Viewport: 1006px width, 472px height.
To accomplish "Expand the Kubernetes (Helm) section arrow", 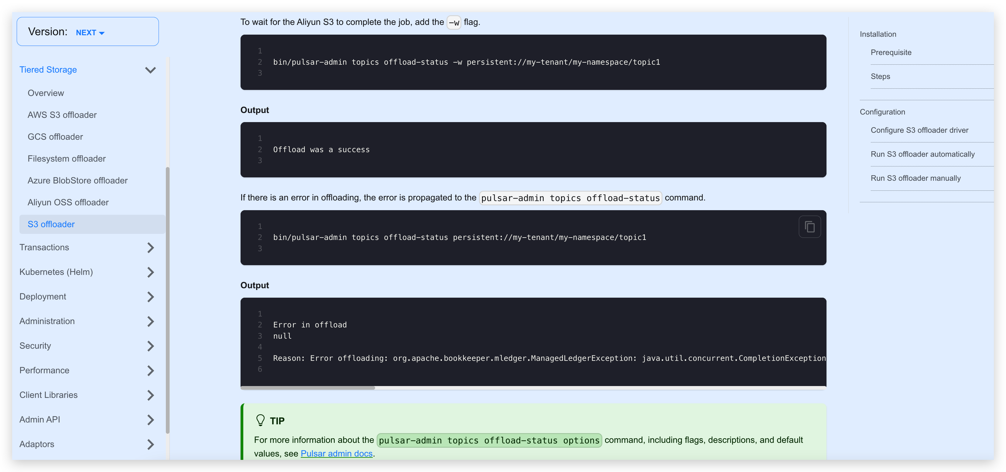I will pos(150,272).
